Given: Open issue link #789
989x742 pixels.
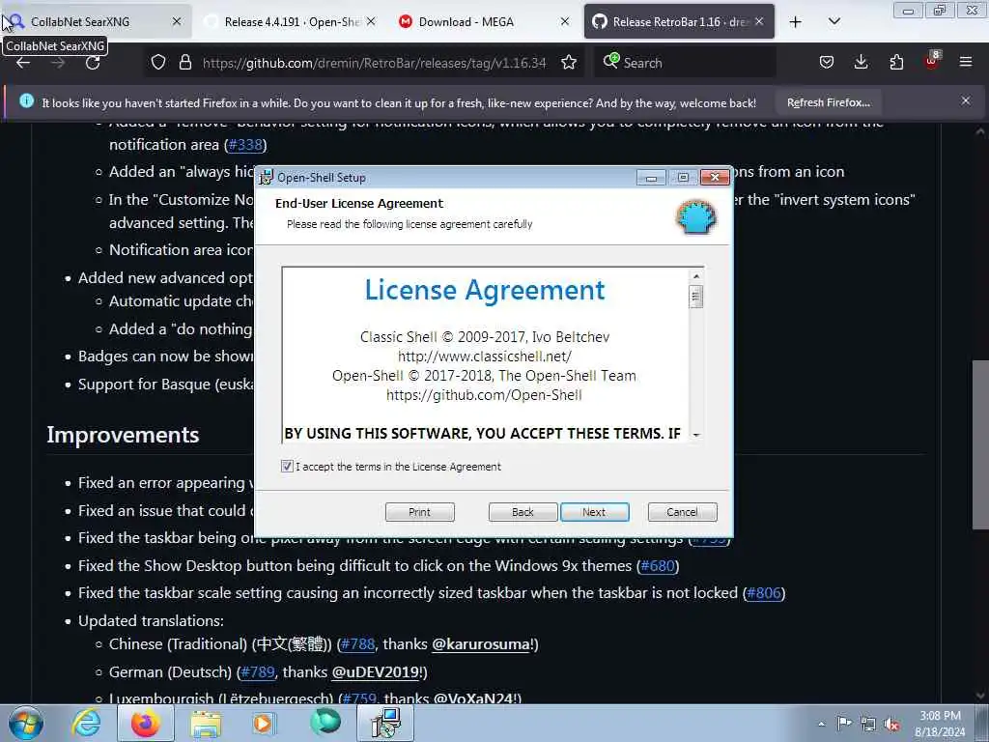Looking at the screenshot, I should pos(257,672).
